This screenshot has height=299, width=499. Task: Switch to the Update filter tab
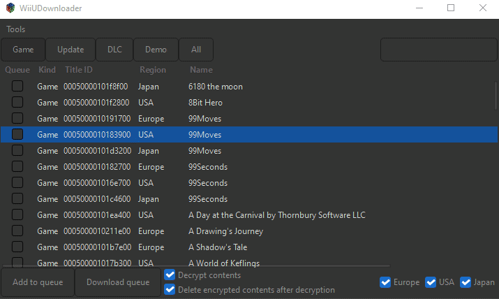tap(70, 50)
